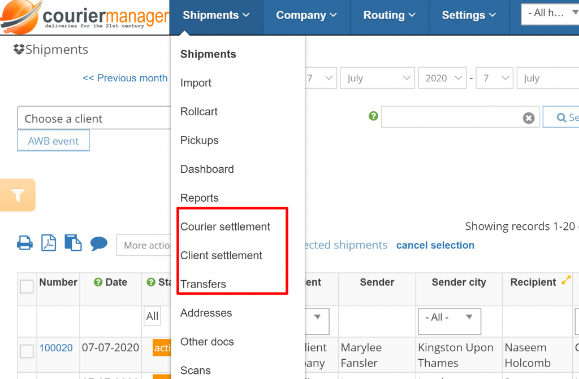Open the comment speech bubble icon

tap(98, 243)
